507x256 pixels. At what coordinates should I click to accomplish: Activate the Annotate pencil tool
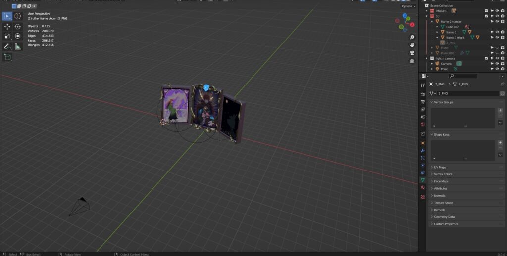coord(7,47)
